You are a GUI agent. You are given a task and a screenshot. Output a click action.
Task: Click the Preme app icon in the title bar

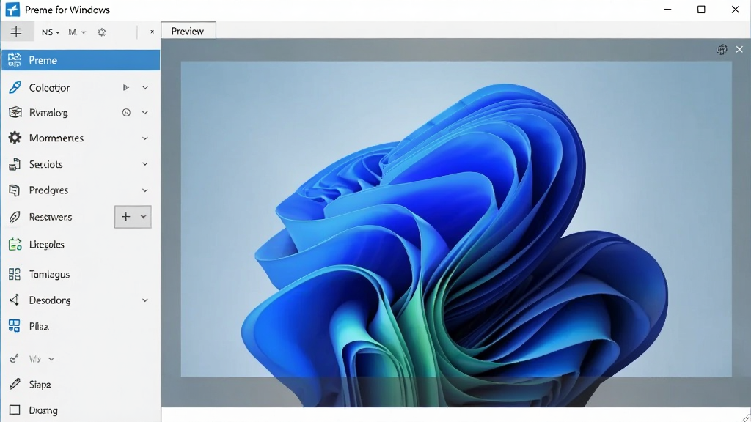coord(12,10)
